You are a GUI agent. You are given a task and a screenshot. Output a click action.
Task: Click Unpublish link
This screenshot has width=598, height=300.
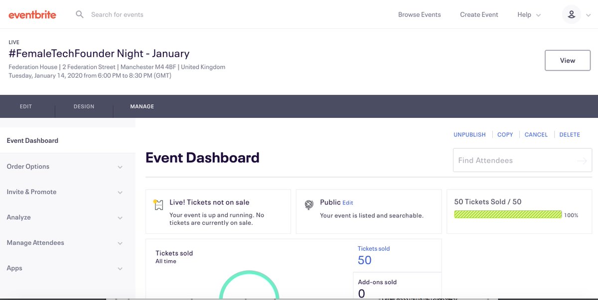(469, 134)
